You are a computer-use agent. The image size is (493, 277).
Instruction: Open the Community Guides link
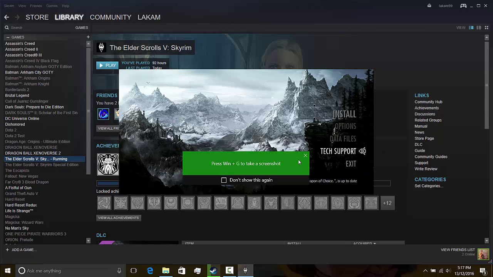coord(431,157)
